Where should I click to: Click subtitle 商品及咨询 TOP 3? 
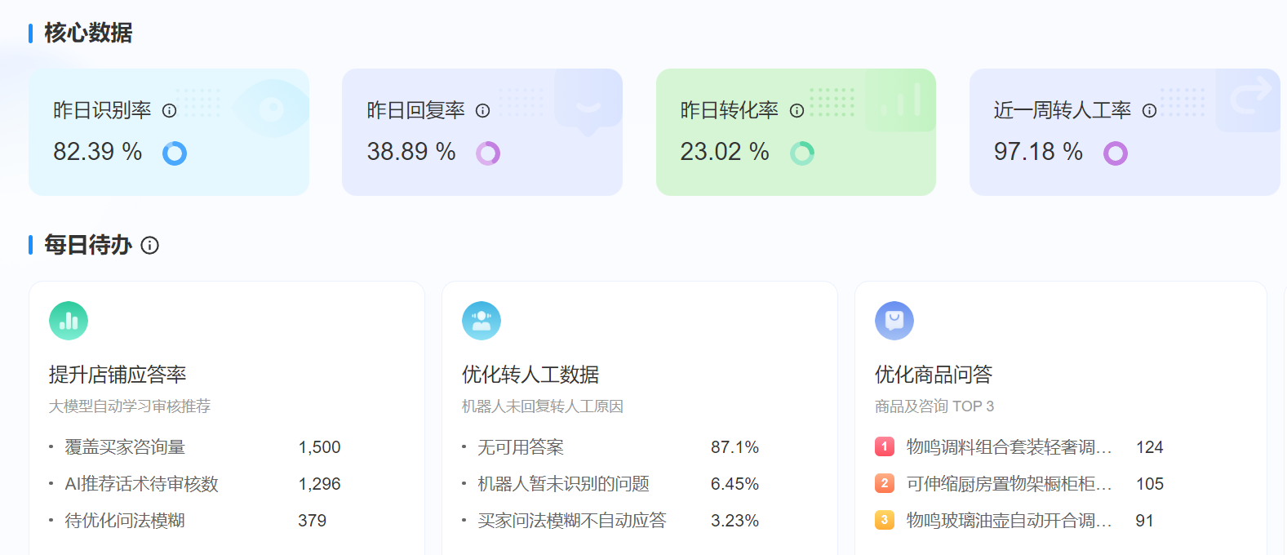point(934,406)
